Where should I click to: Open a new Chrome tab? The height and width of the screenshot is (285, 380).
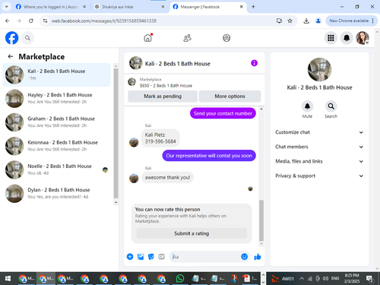pyautogui.click(x=253, y=7)
